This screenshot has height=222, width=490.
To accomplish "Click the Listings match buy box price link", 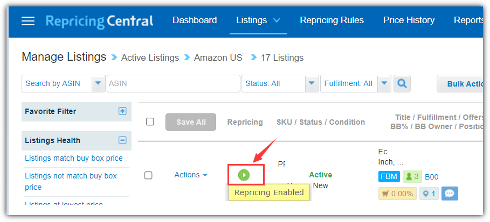I will click(x=74, y=158).
